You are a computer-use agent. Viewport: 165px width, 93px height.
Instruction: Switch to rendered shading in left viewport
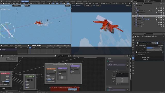pyautogui.click(x=68, y=3)
